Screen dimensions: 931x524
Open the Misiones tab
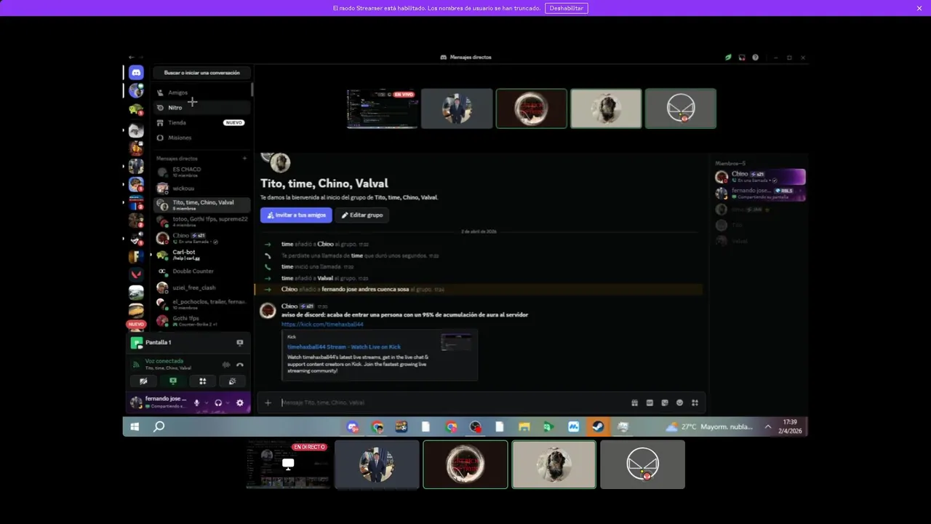point(201,138)
